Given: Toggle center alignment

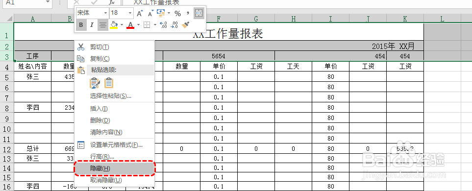Looking at the screenshot, I should pyautogui.click(x=103, y=25).
